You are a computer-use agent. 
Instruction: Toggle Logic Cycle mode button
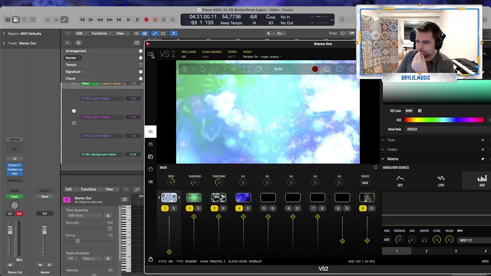coord(173,20)
